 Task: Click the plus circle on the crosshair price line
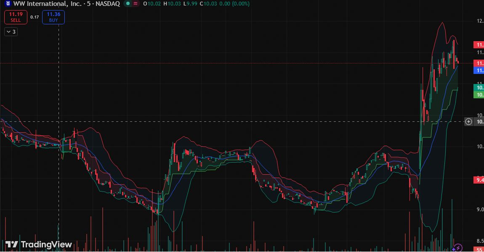click(468, 121)
